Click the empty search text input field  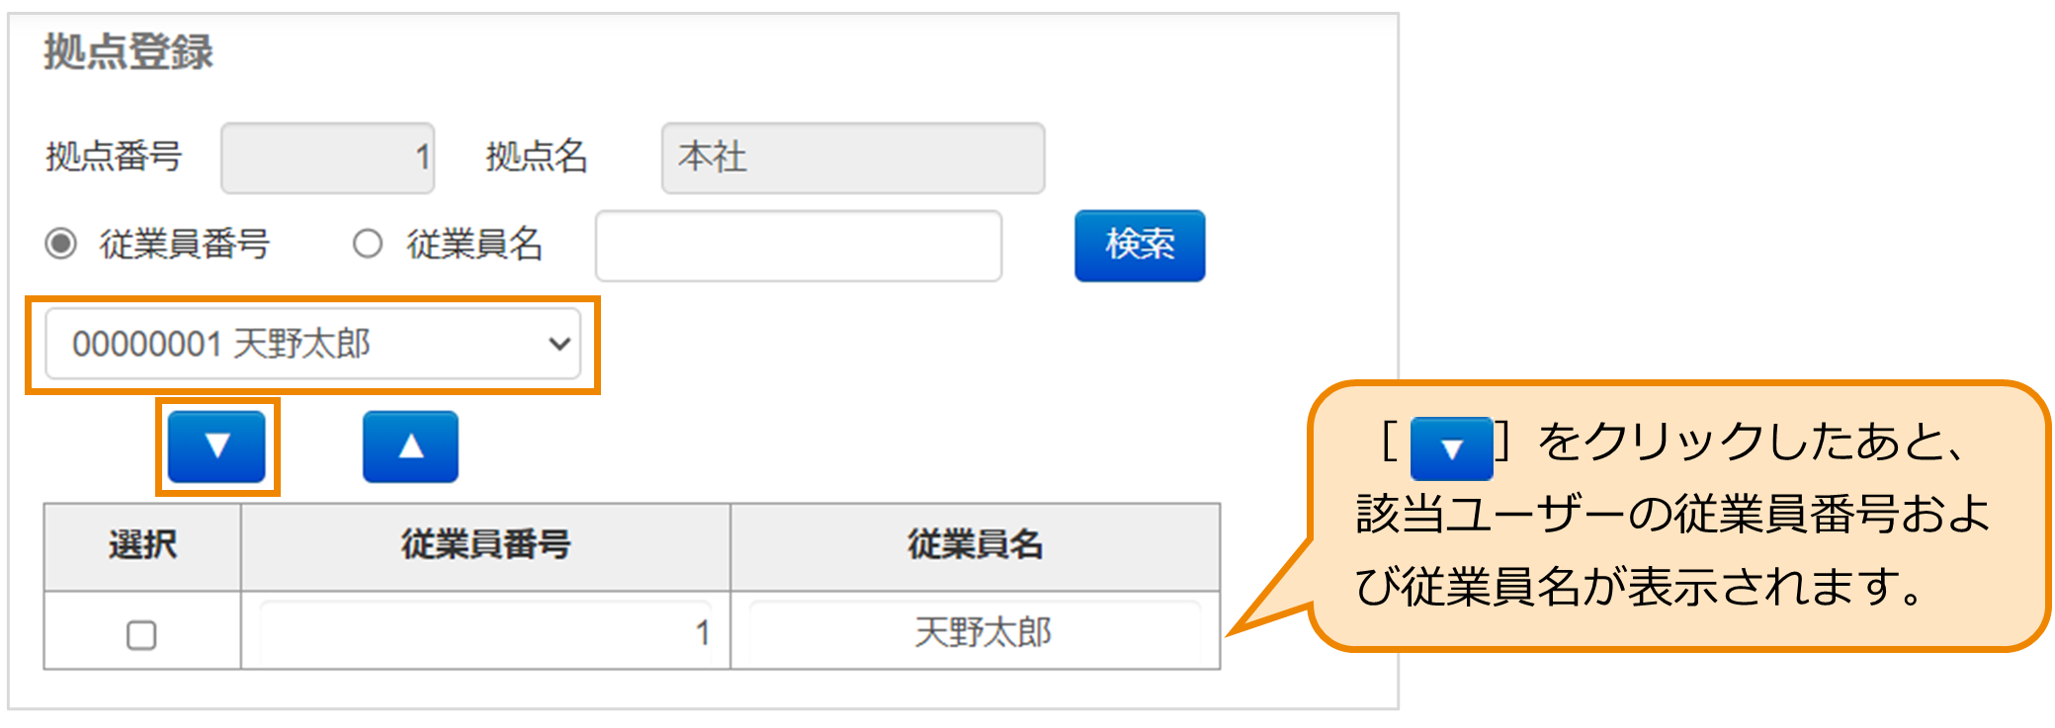[798, 246]
